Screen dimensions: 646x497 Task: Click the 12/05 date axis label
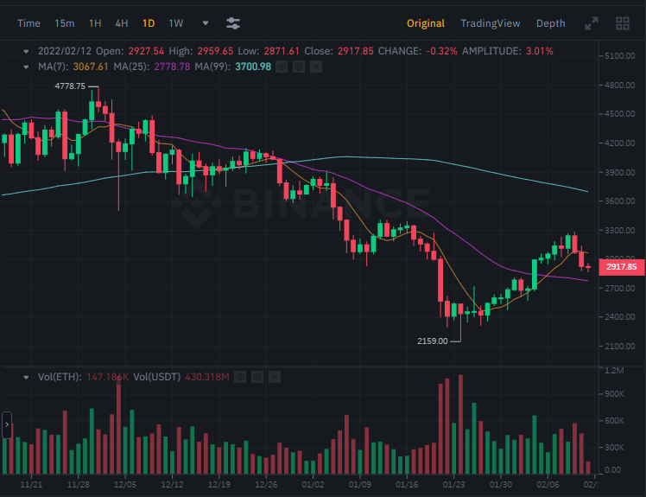click(x=125, y=484)
